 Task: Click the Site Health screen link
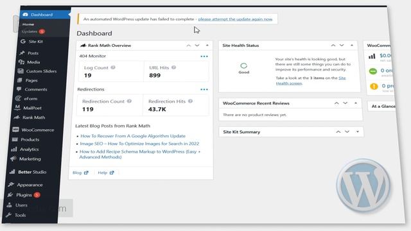coord(311,81)
